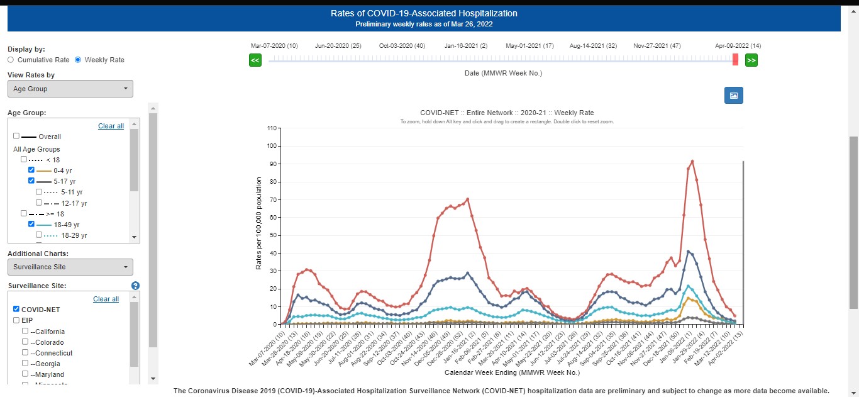Step the date range backward with the << button
859x397 pixels.
pyautogui.click(x=255, y=60)
